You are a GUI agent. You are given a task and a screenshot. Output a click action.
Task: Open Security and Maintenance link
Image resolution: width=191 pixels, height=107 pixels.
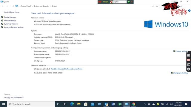14,97
